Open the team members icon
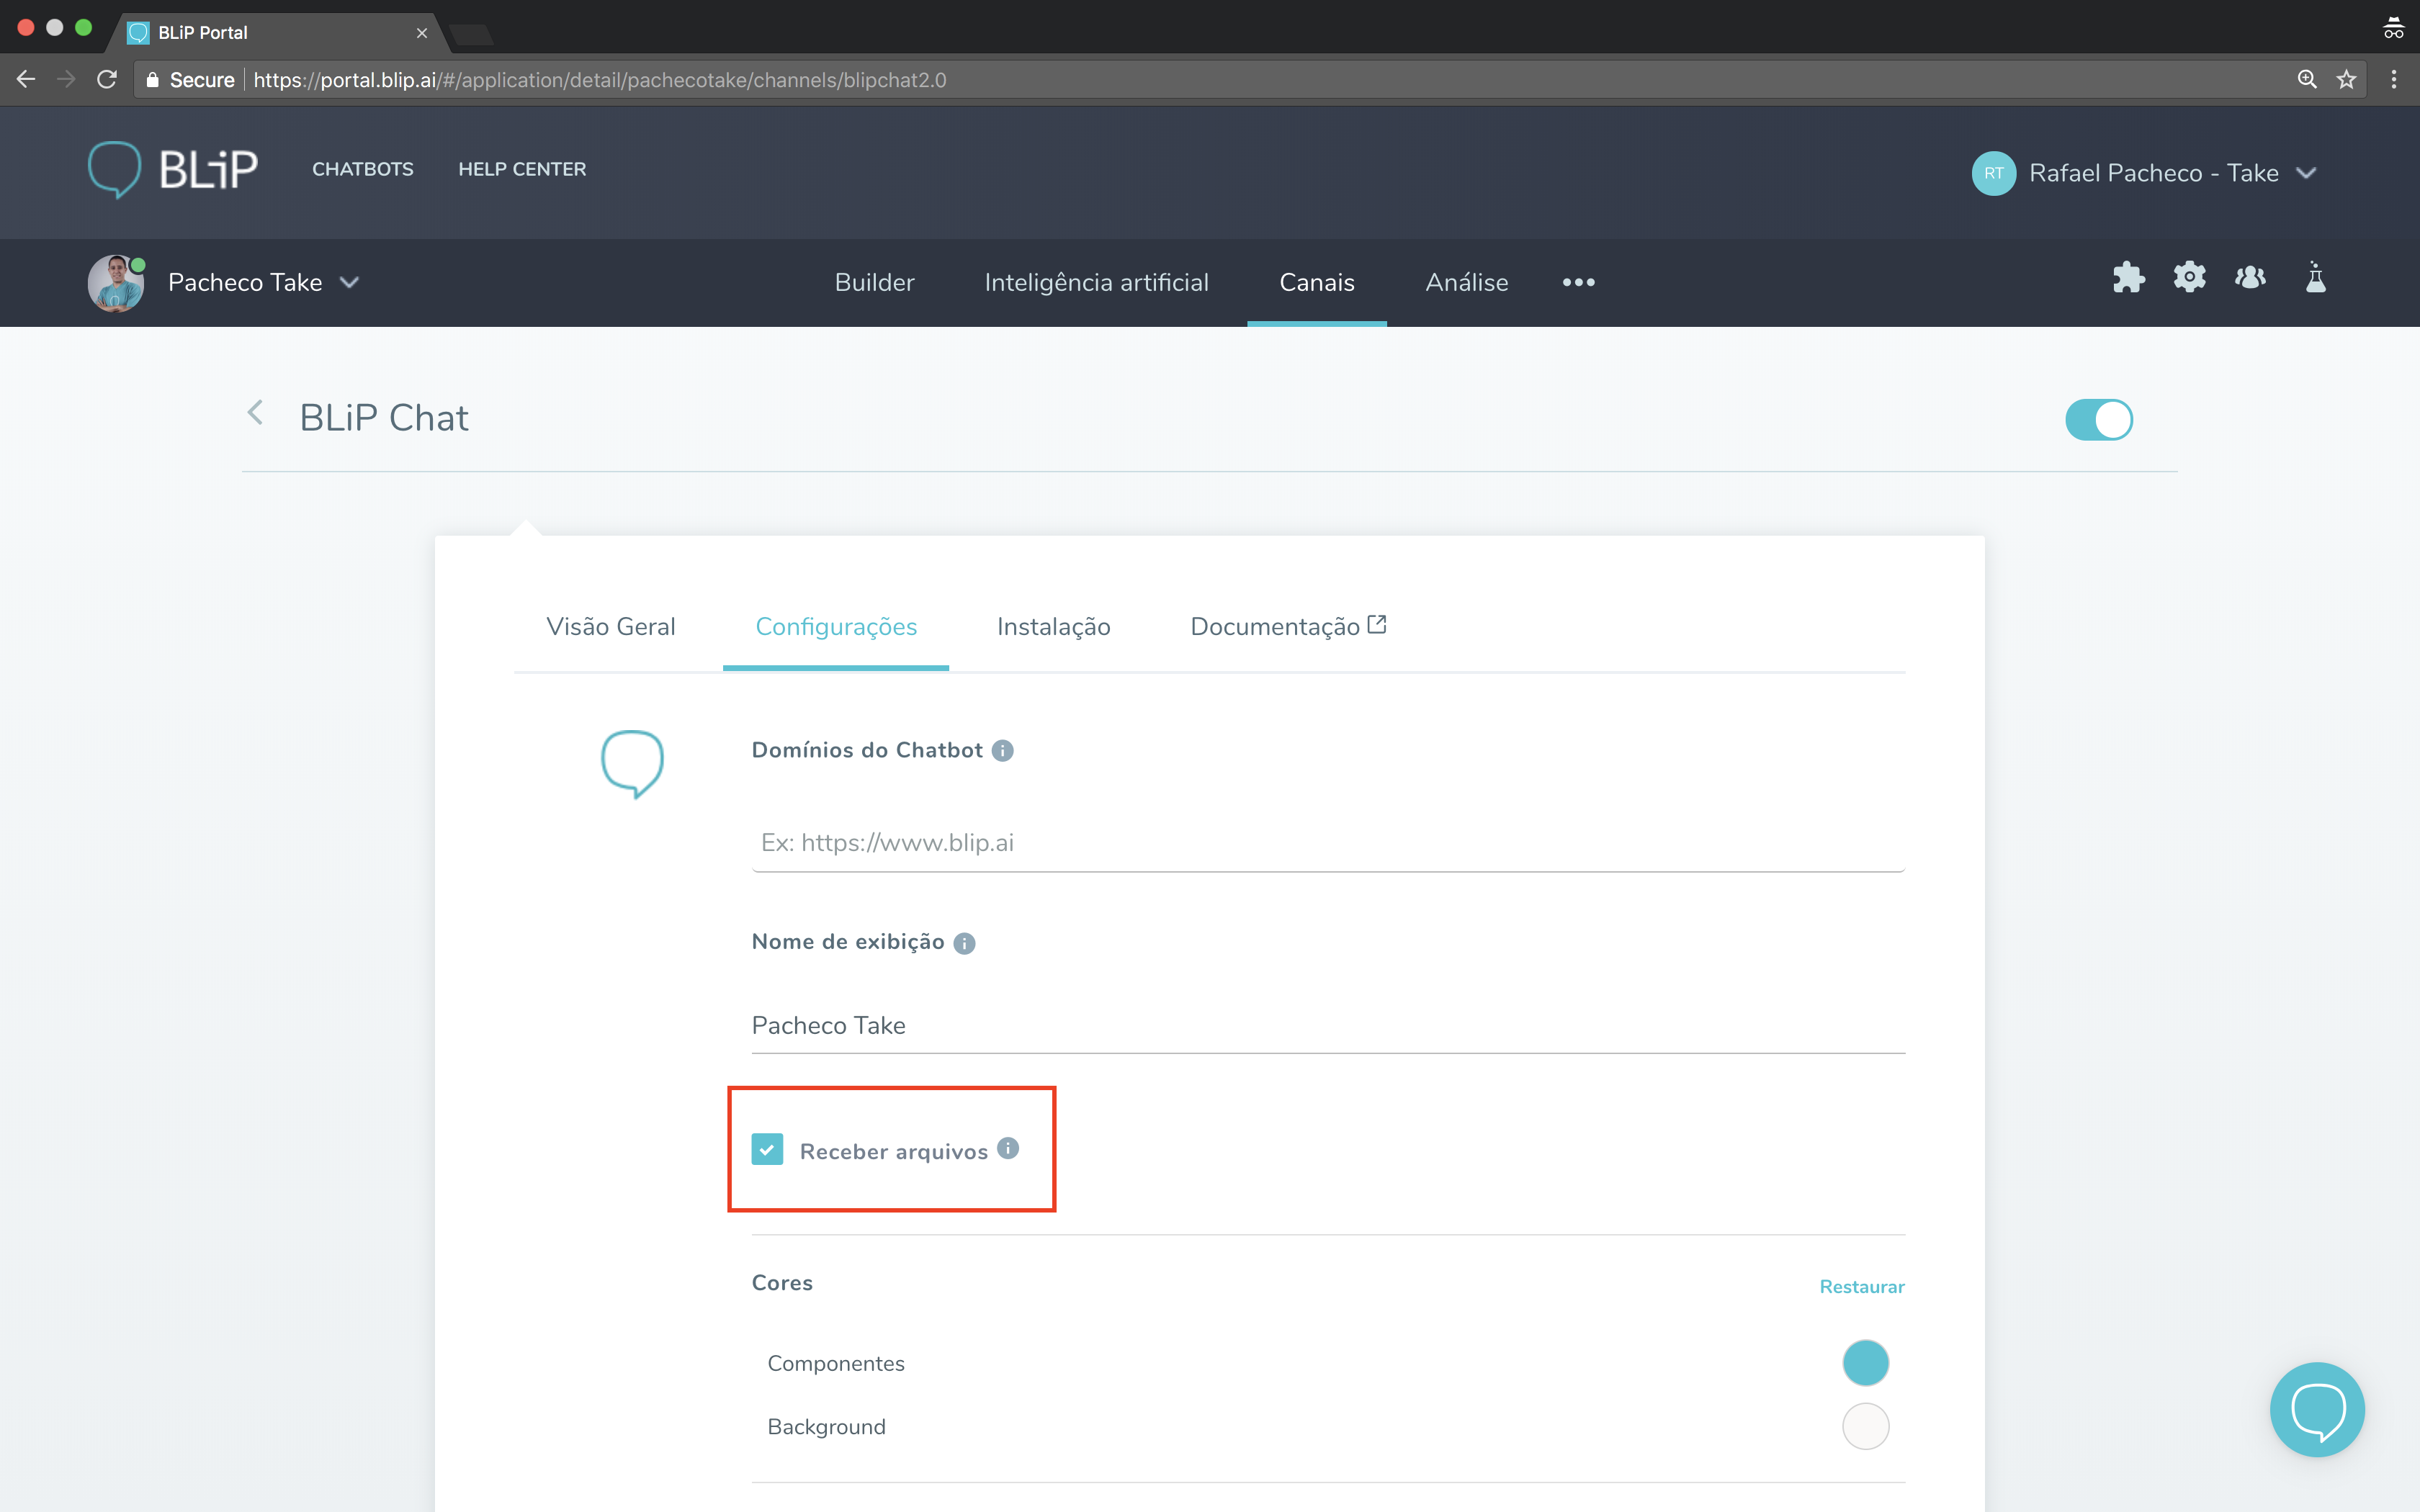The height and width of the screenshot is (1512, 2420). tap(2250, 277)
